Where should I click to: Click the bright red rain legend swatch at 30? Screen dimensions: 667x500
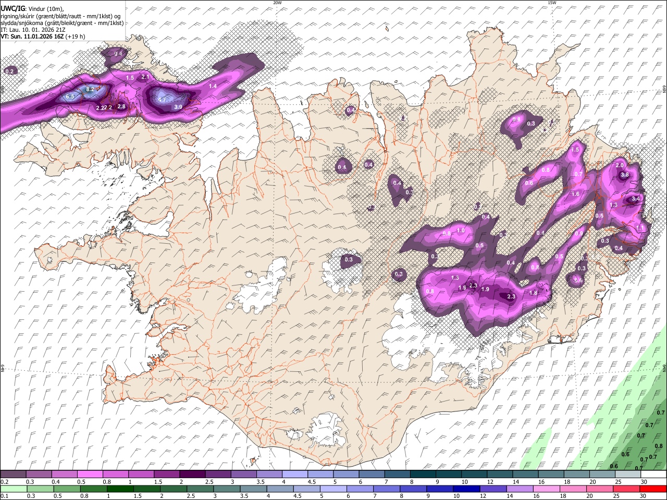point(653,489)
